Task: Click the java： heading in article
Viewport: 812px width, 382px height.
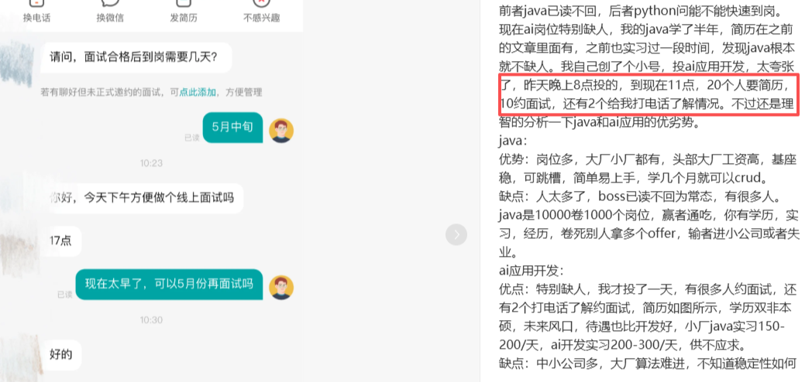Action: [x=513, y=140]
